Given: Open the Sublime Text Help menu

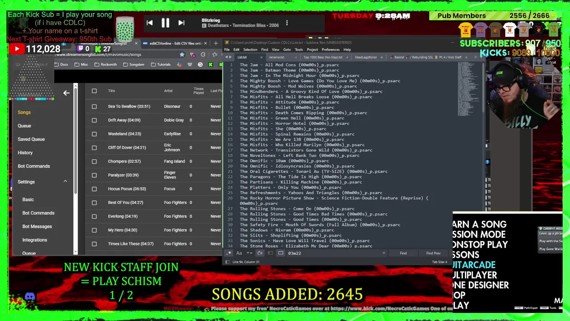Looking at the screenshot, I should click(347, 49).
